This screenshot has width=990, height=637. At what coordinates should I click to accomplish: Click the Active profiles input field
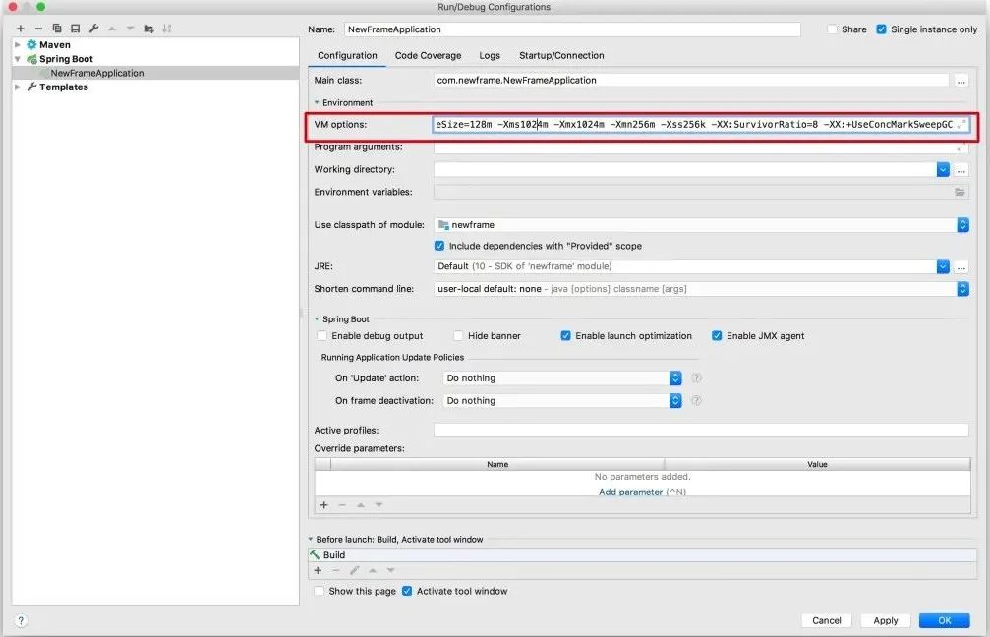[701, 430]
